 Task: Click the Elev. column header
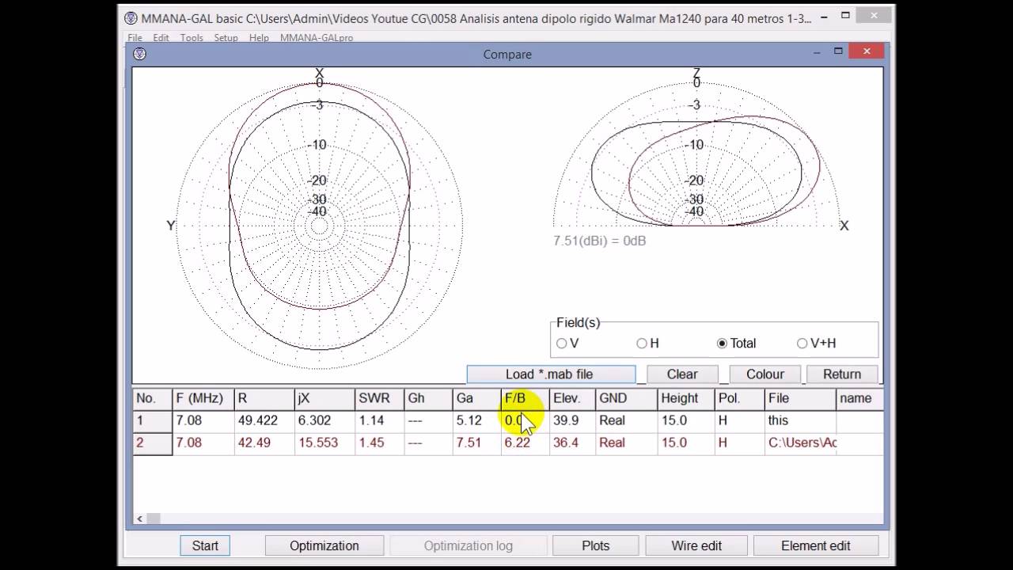pyautogui.click(x=573, y=398)
